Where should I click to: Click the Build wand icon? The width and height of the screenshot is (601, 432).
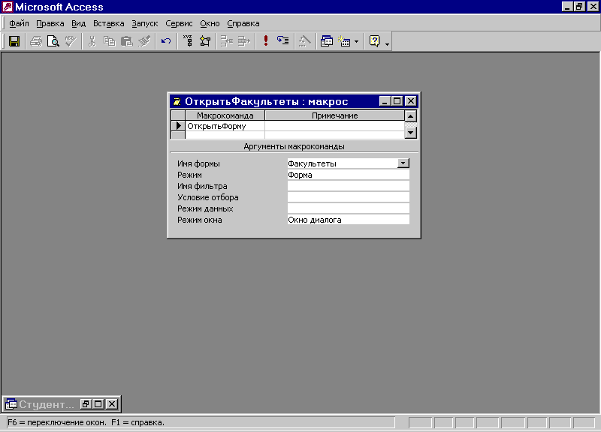tap(305, 41)
